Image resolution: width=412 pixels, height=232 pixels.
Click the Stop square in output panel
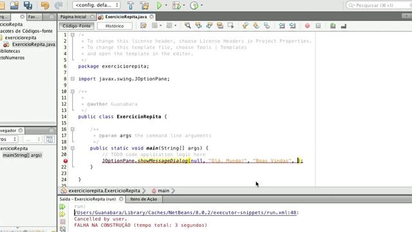pyautogui.click(x=62, y=222)
